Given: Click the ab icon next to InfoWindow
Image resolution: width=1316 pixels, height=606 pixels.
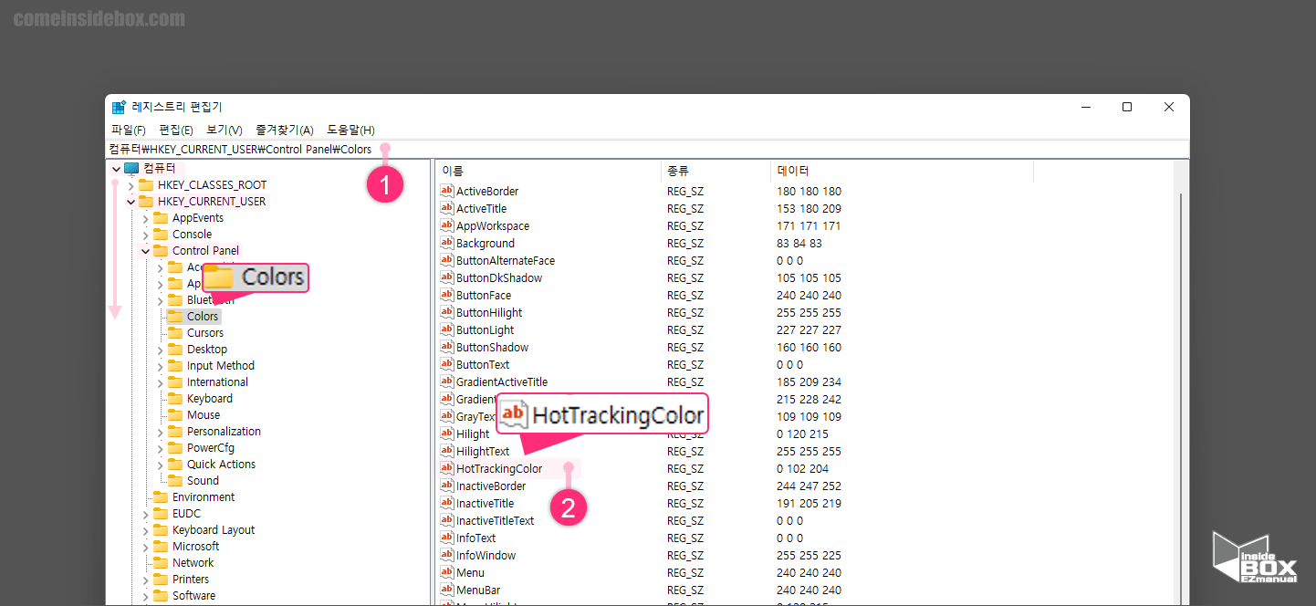Looking at the screenshot, I should tap(445, 555).
